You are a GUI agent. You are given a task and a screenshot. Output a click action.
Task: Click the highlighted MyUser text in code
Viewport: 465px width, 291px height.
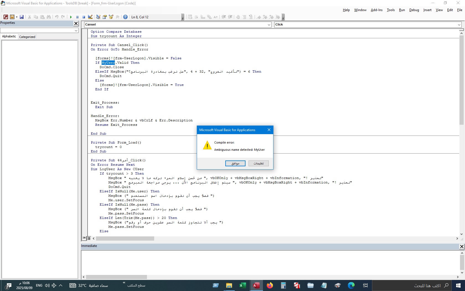(x=108, y=63)
